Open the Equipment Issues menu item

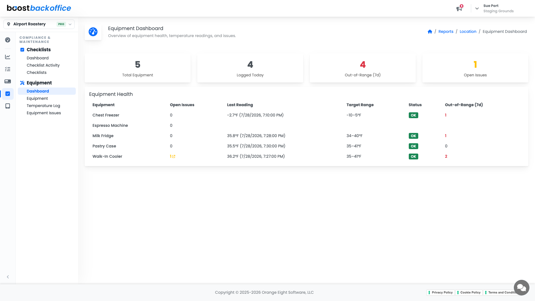(x=44, y=113)
